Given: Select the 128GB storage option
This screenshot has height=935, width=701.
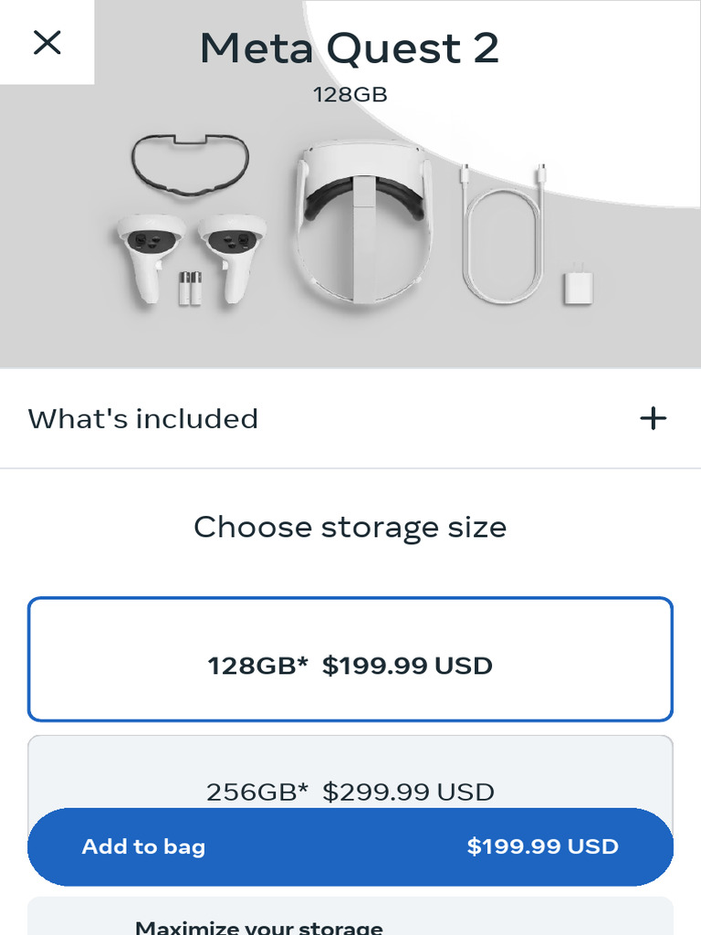Looking at the screenshot, I should pos(350,659).
